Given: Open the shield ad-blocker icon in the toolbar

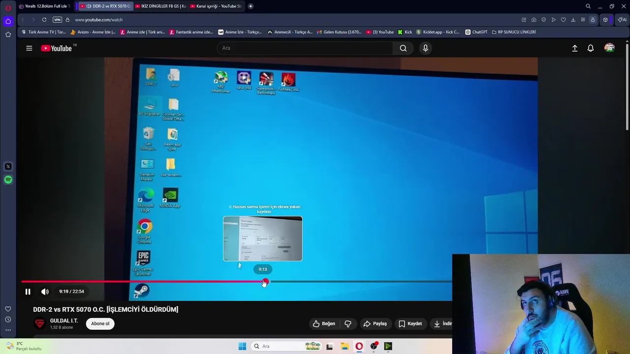Looking at the screenshot, I should pos(544,20).
